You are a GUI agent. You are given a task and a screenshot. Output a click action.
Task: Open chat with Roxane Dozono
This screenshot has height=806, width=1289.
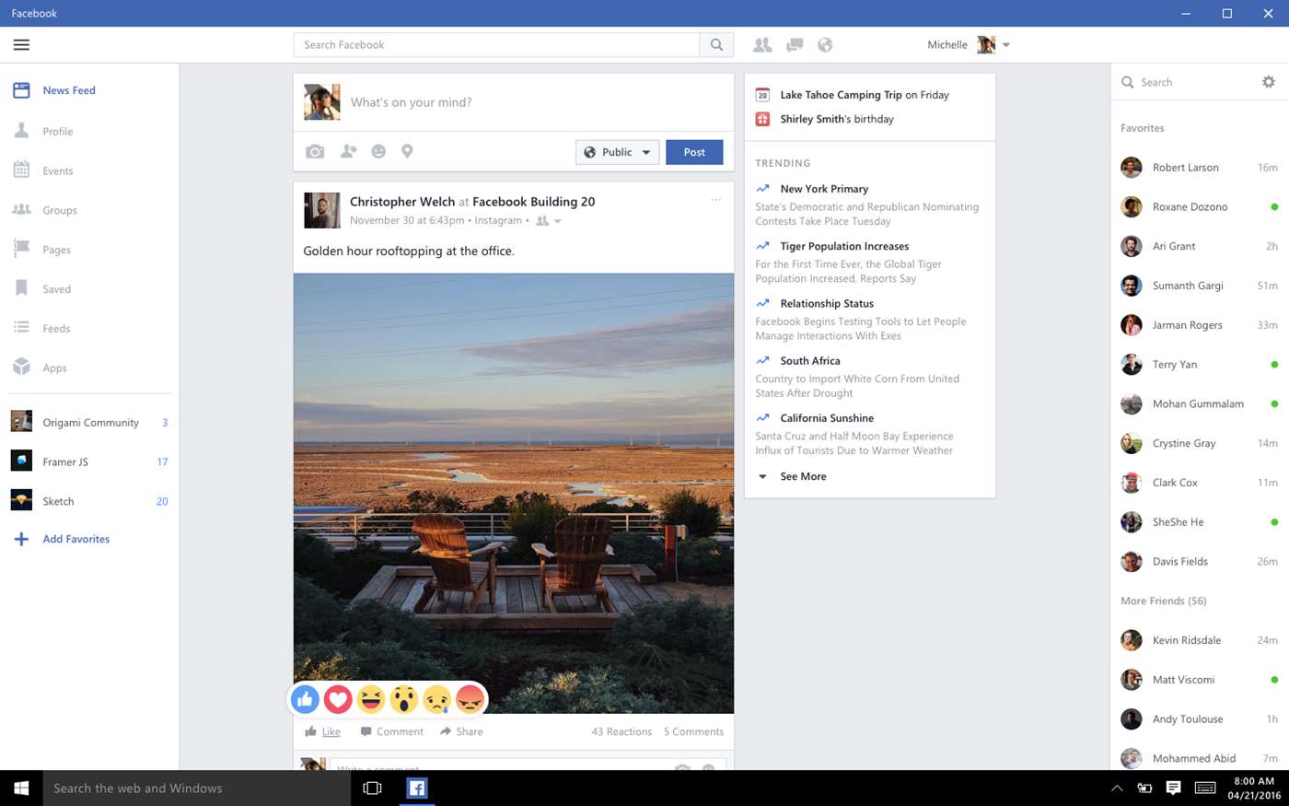[x=1199, y=207]
